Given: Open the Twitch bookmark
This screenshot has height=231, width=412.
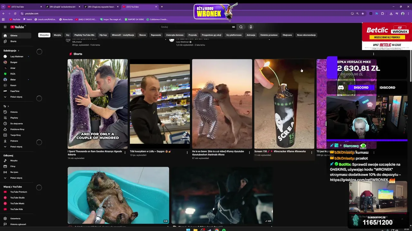Looking at the screenshot, I should click(x=28, y=19).
